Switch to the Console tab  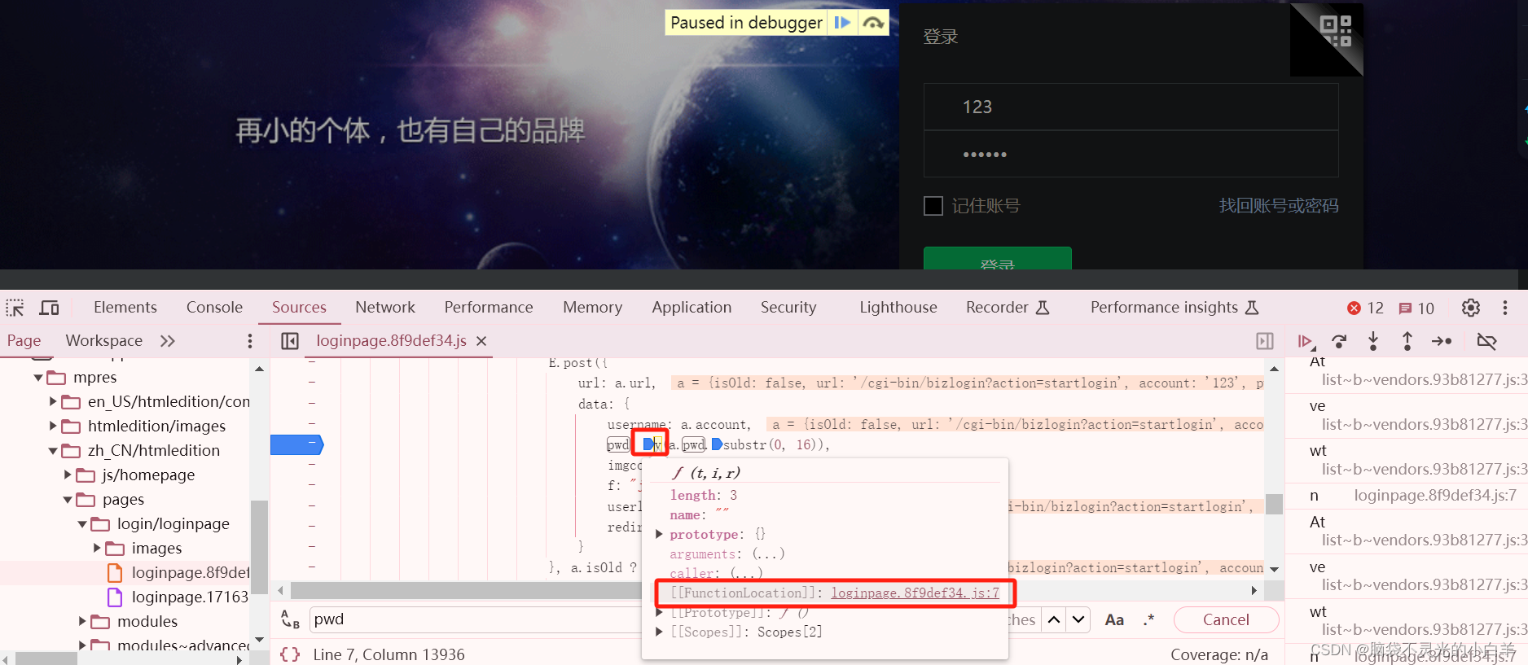click(x=214, y=308)
